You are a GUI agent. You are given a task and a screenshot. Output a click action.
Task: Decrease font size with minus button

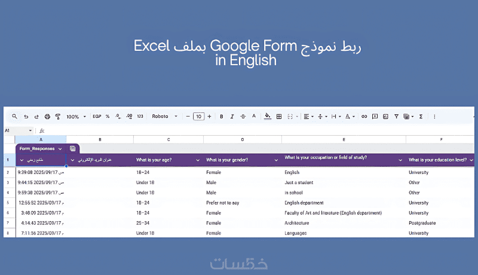[x=188, y=117]
